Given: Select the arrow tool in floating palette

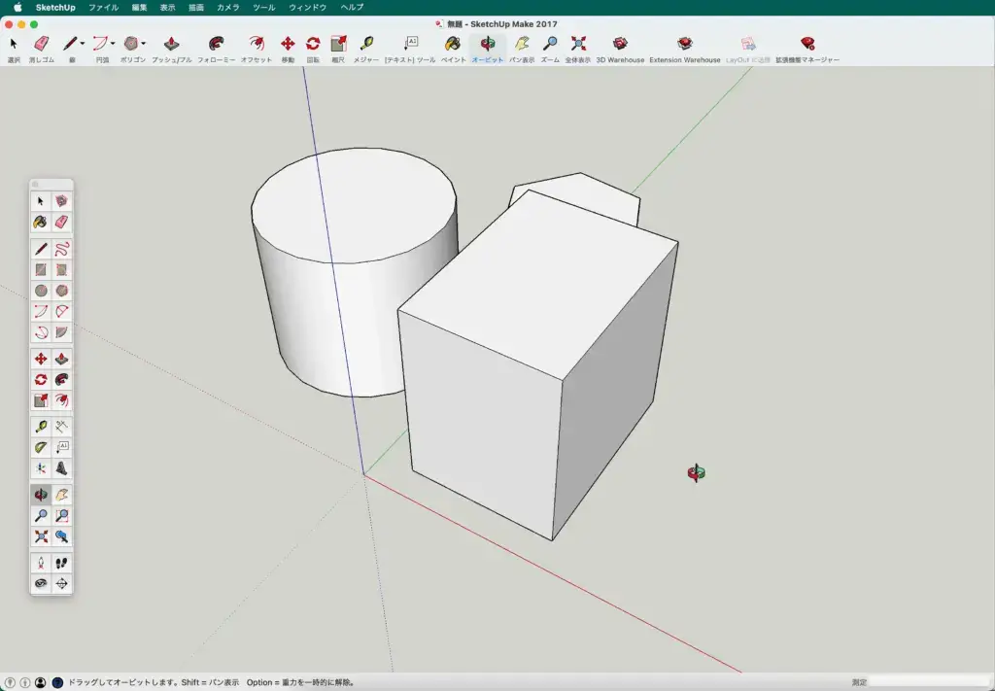Looking at the screenshot, I should (41, 201).
